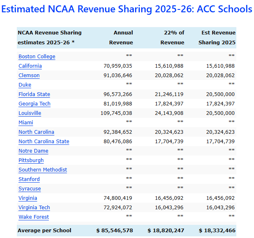This screenshot has width=254, height=238.
Task: Select North Carolina annual revenue 92,384,652
Action: (118, 132)
